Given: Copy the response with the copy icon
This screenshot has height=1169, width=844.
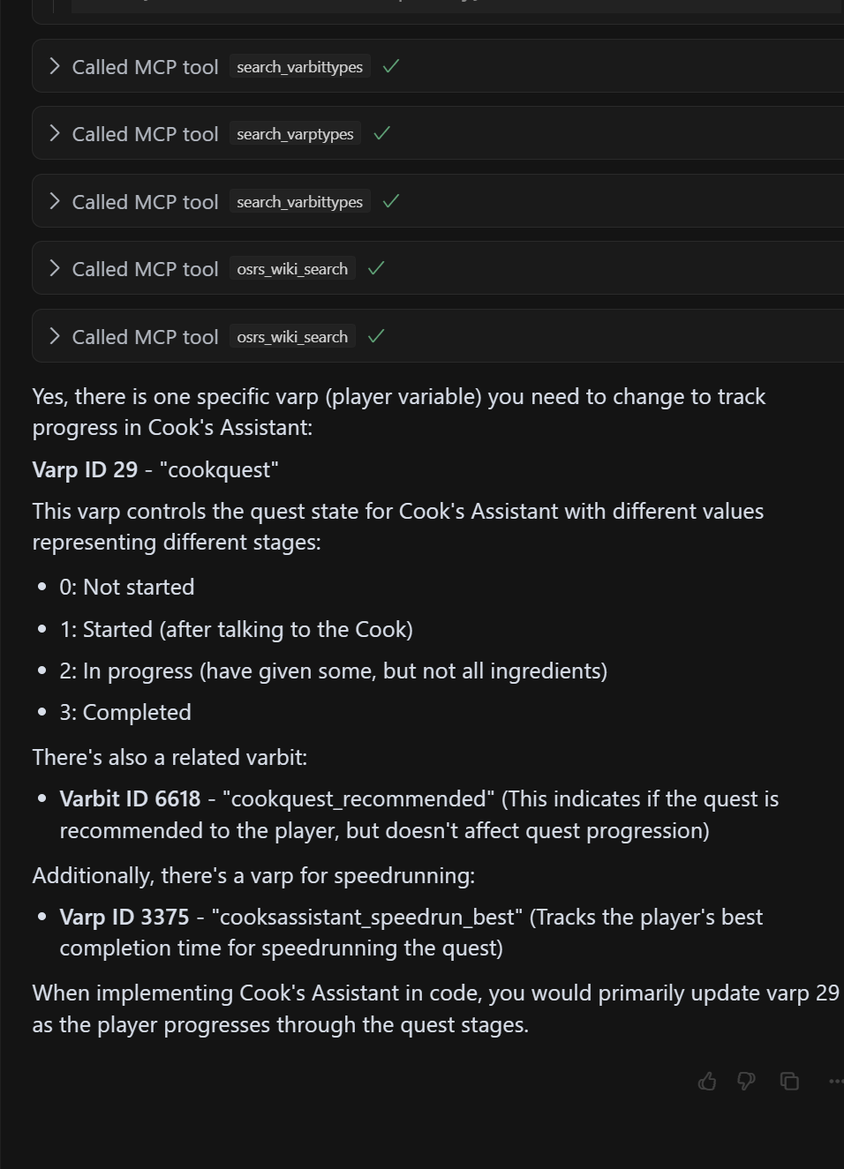Looking at the screenshot, I should [789, 1082].
